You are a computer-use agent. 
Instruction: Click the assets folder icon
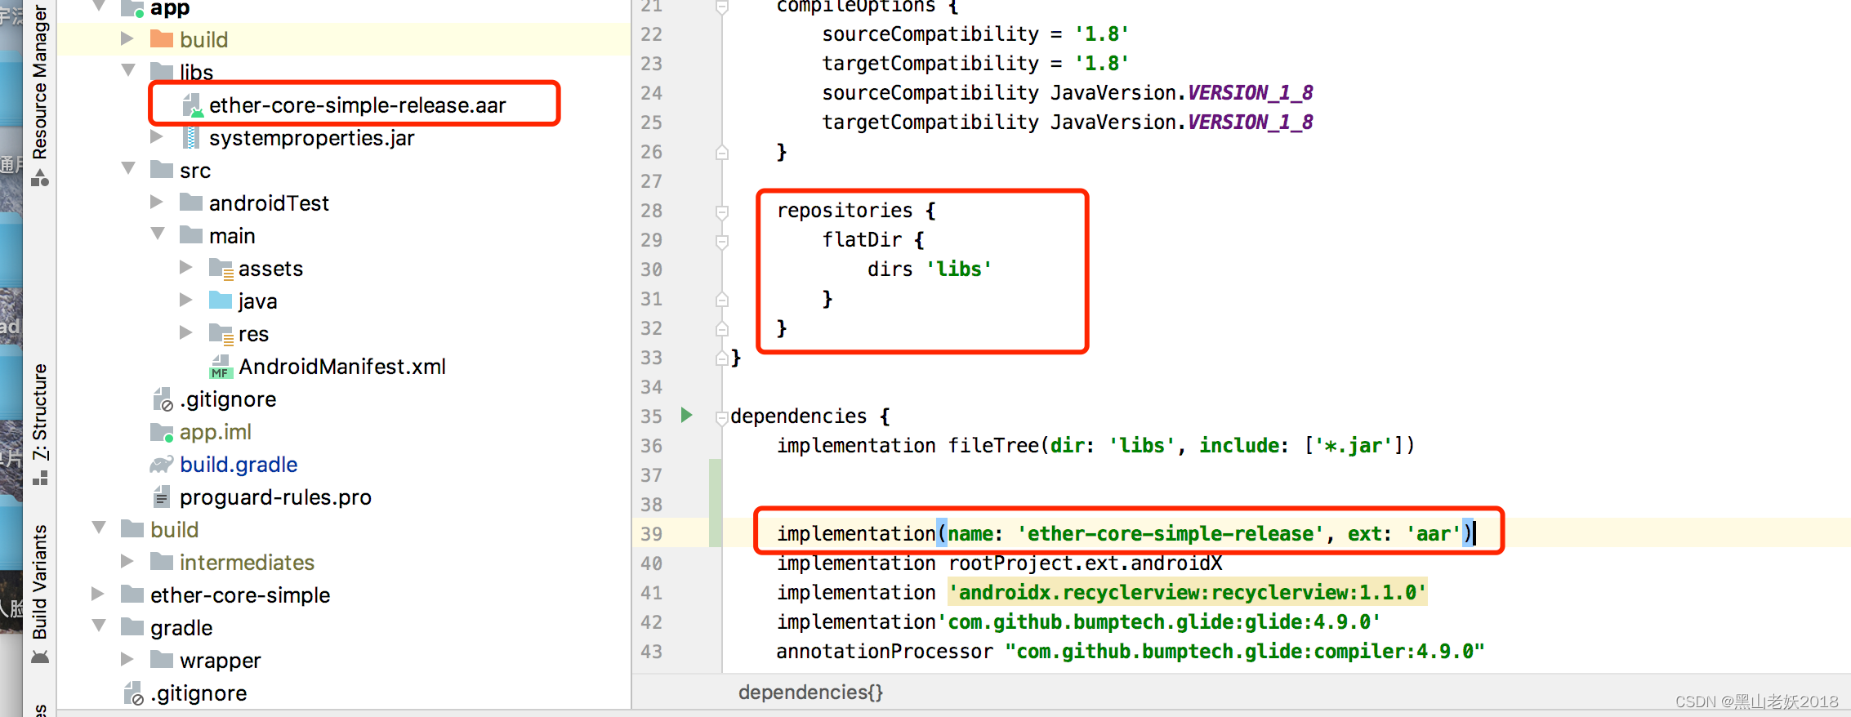pos(221,269)
